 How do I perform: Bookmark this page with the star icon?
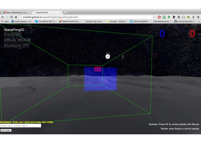(x=154, y=17)
